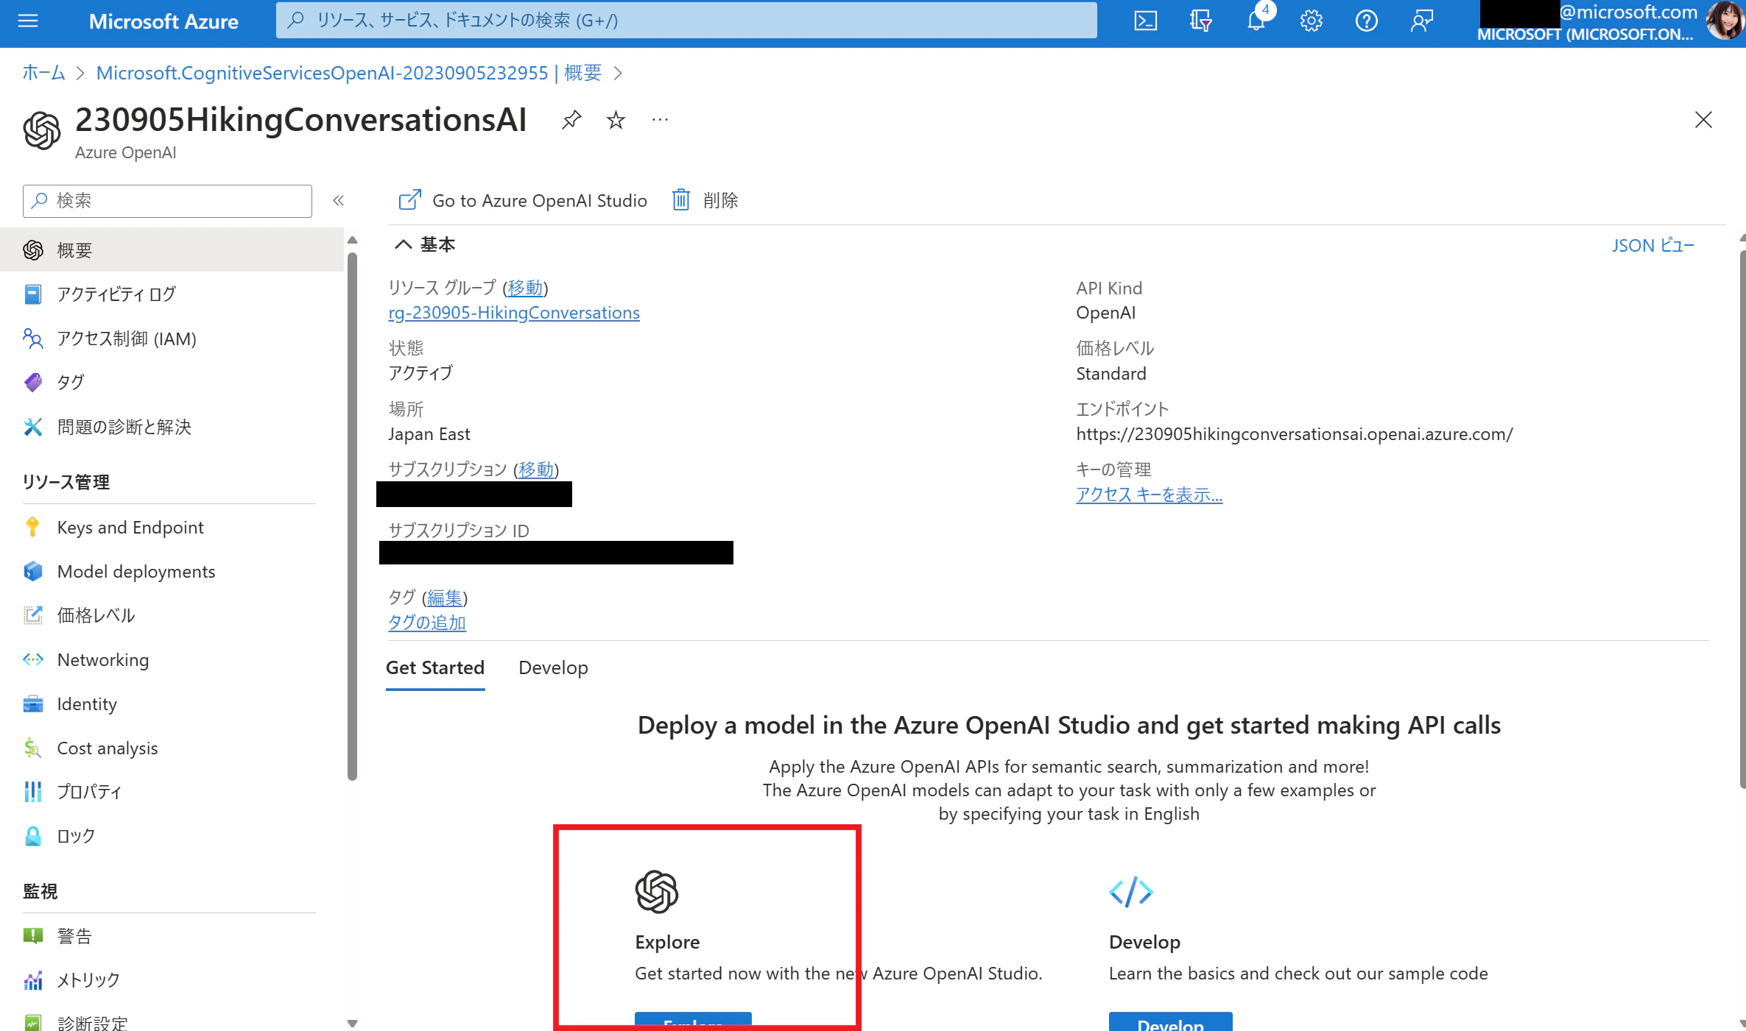Open the notifications bell
The height and width of the screenshot is (1031, 1746).
click(x=1256, y=21)
